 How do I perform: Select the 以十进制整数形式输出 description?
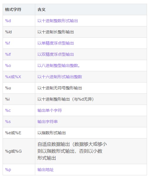click(x=58, y=21)
